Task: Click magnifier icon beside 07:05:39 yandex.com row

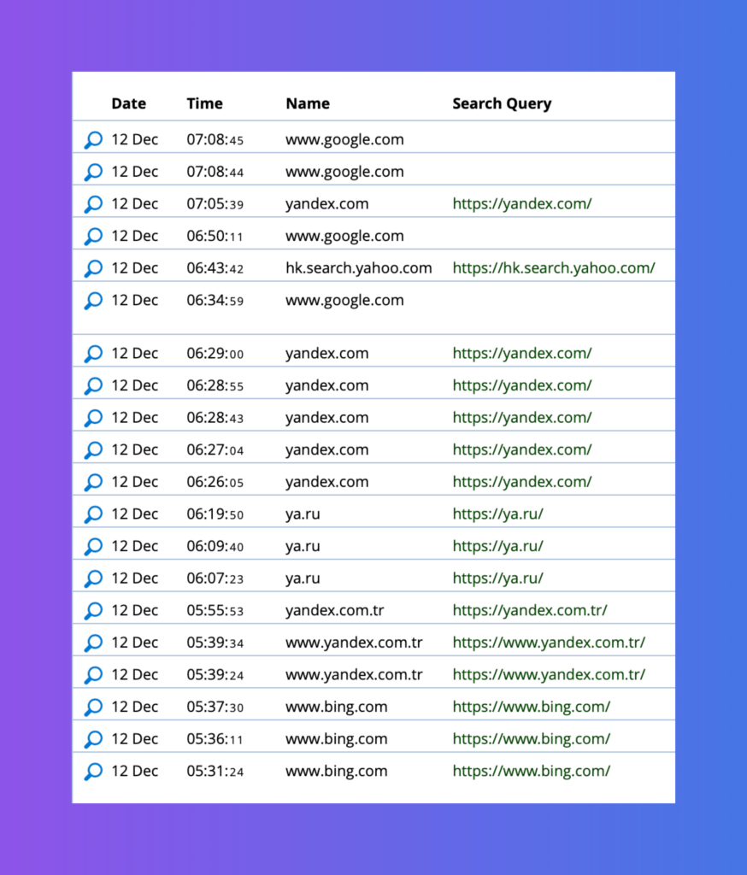Action: click(x=93, y=204)
